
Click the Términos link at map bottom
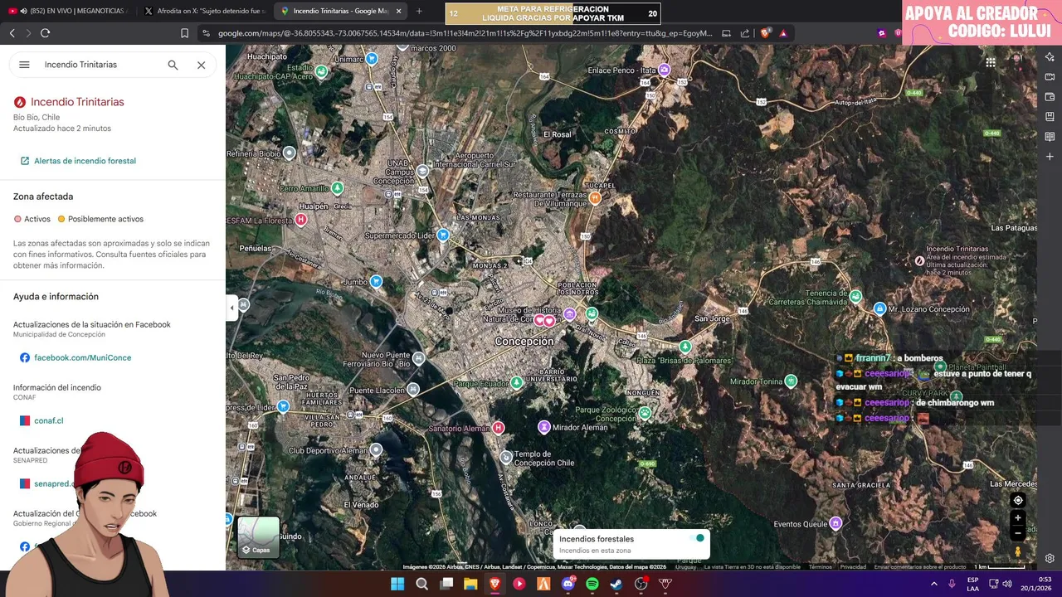821,567
